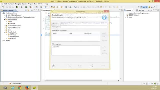Click Add beside Initialization parameters
Image resolution: width=160 pixels, height=90 pixels.
104,33
